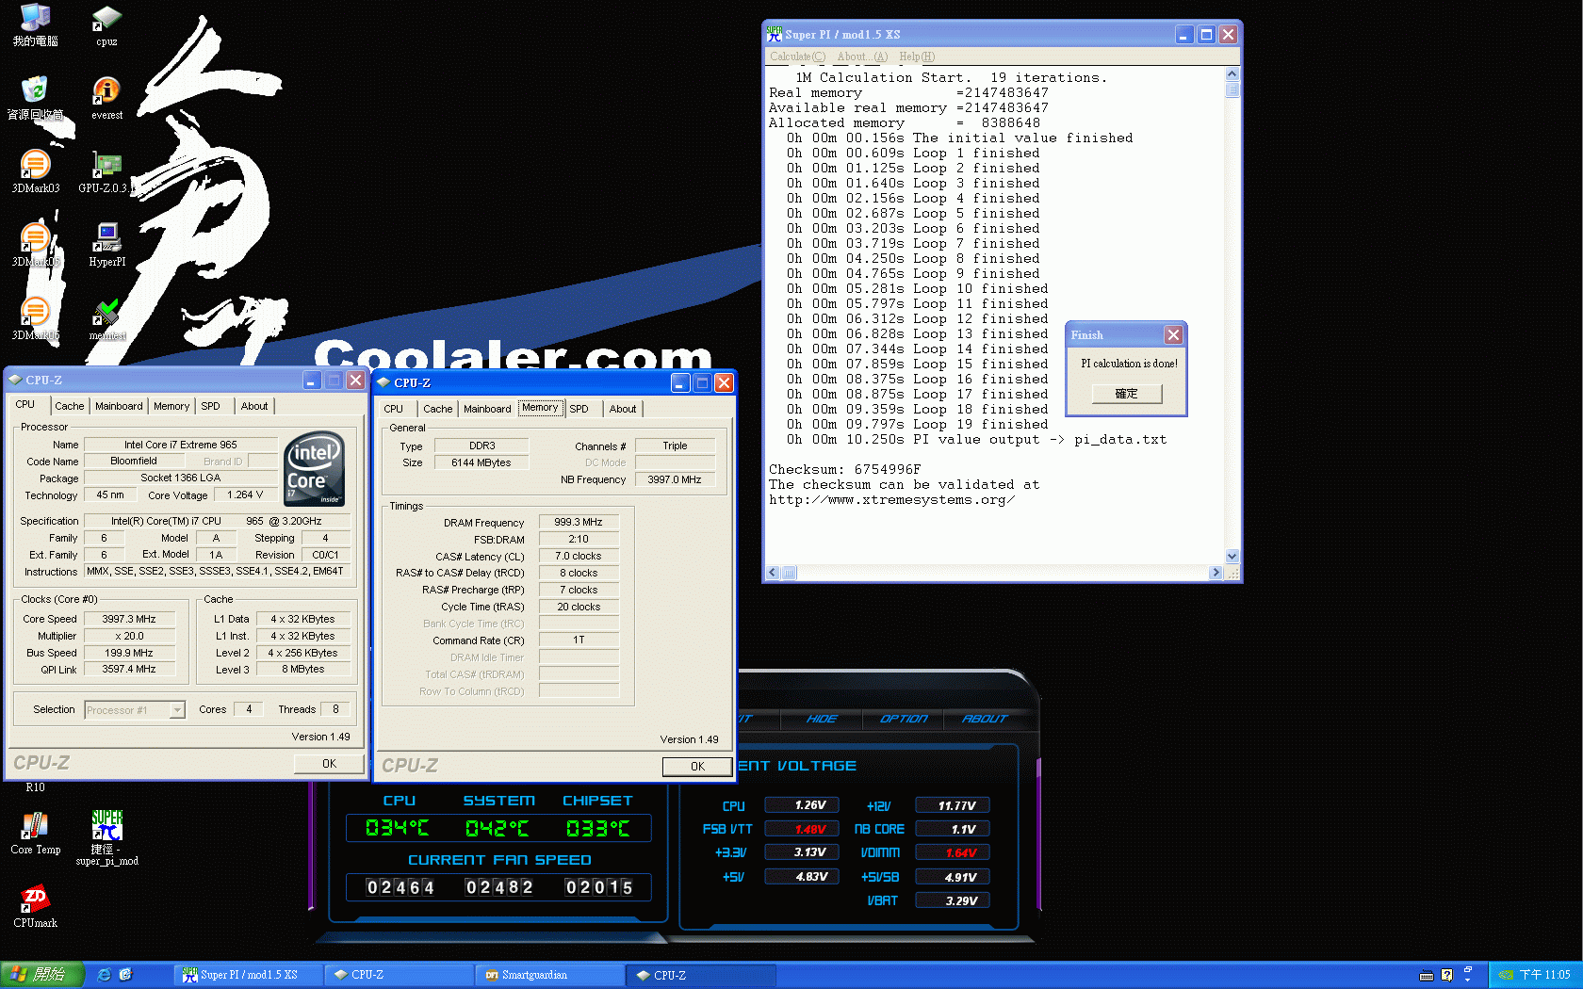Confirm the PI calculation done dialog

tap(1127, 394)
